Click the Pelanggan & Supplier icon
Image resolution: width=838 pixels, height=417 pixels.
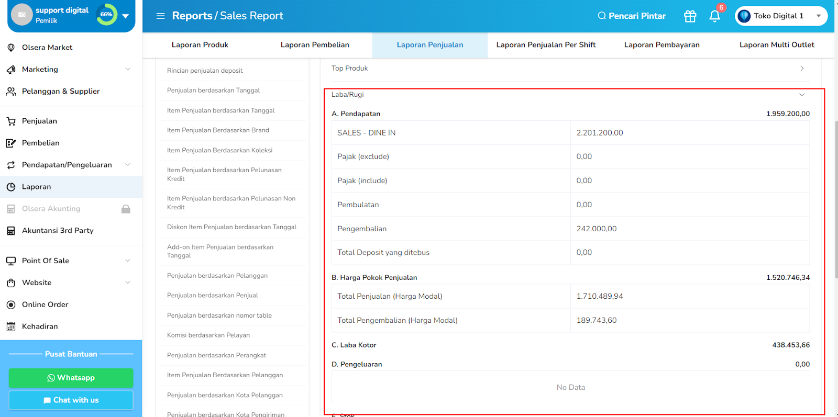[11, 91]
